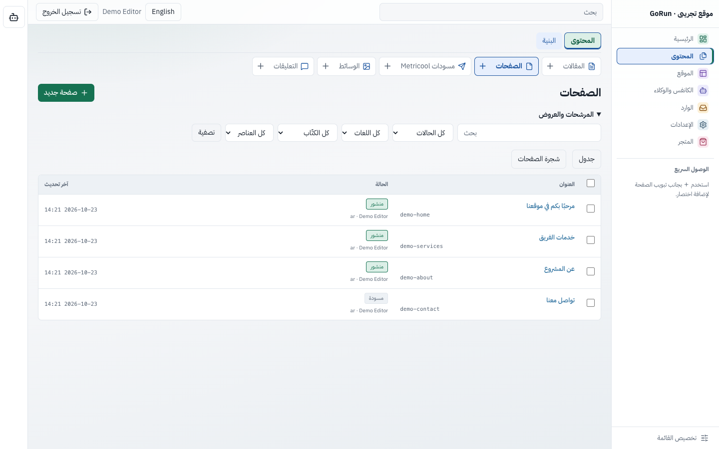Click the تصفية filter button

(206, 133)
